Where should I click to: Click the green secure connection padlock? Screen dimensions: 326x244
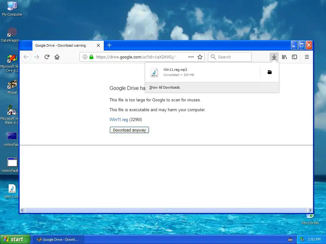(91, 57)
